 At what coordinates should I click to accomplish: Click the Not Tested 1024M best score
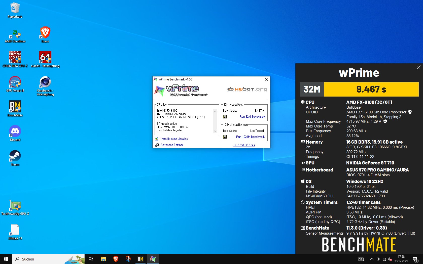tap(257, 131)
